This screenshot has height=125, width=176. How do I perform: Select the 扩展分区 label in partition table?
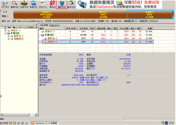coord(49,35)
